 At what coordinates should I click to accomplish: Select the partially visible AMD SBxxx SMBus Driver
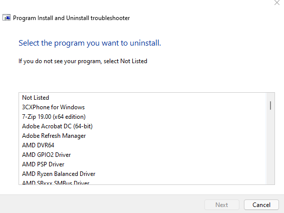tap(142, 182)
